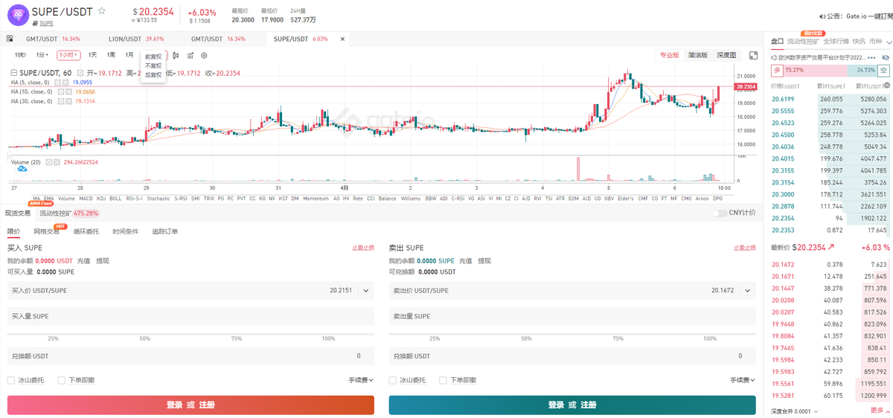Viewport: 893px width, 418px height.
Task: Add the MACD indicator from indicator strip
Action: coord(86,199)
